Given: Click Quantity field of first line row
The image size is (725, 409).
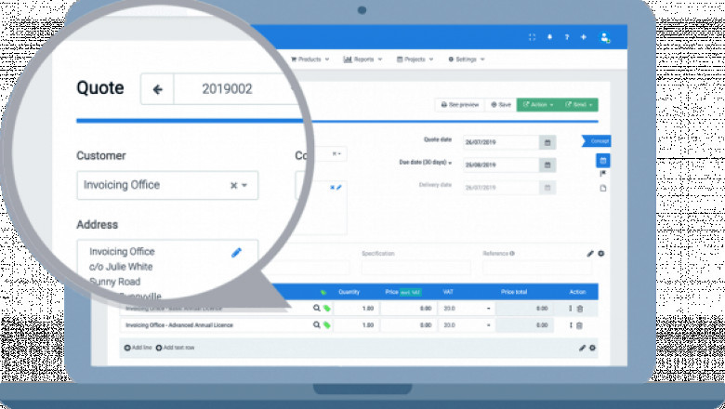Looking at the screenshot, I should tap(356, 309).
